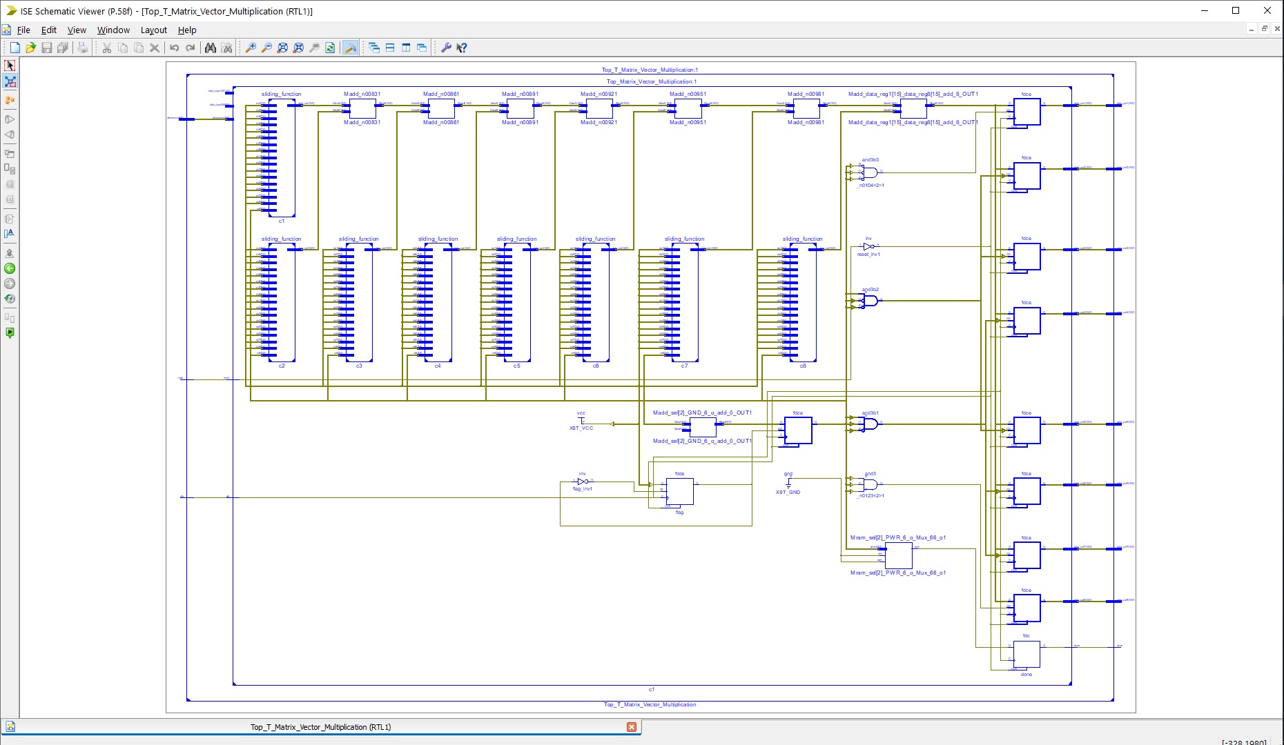Screen dimensions: 1284x745
Task: Open the View menu
Action: pyautogui.click(x=77, y=30)
